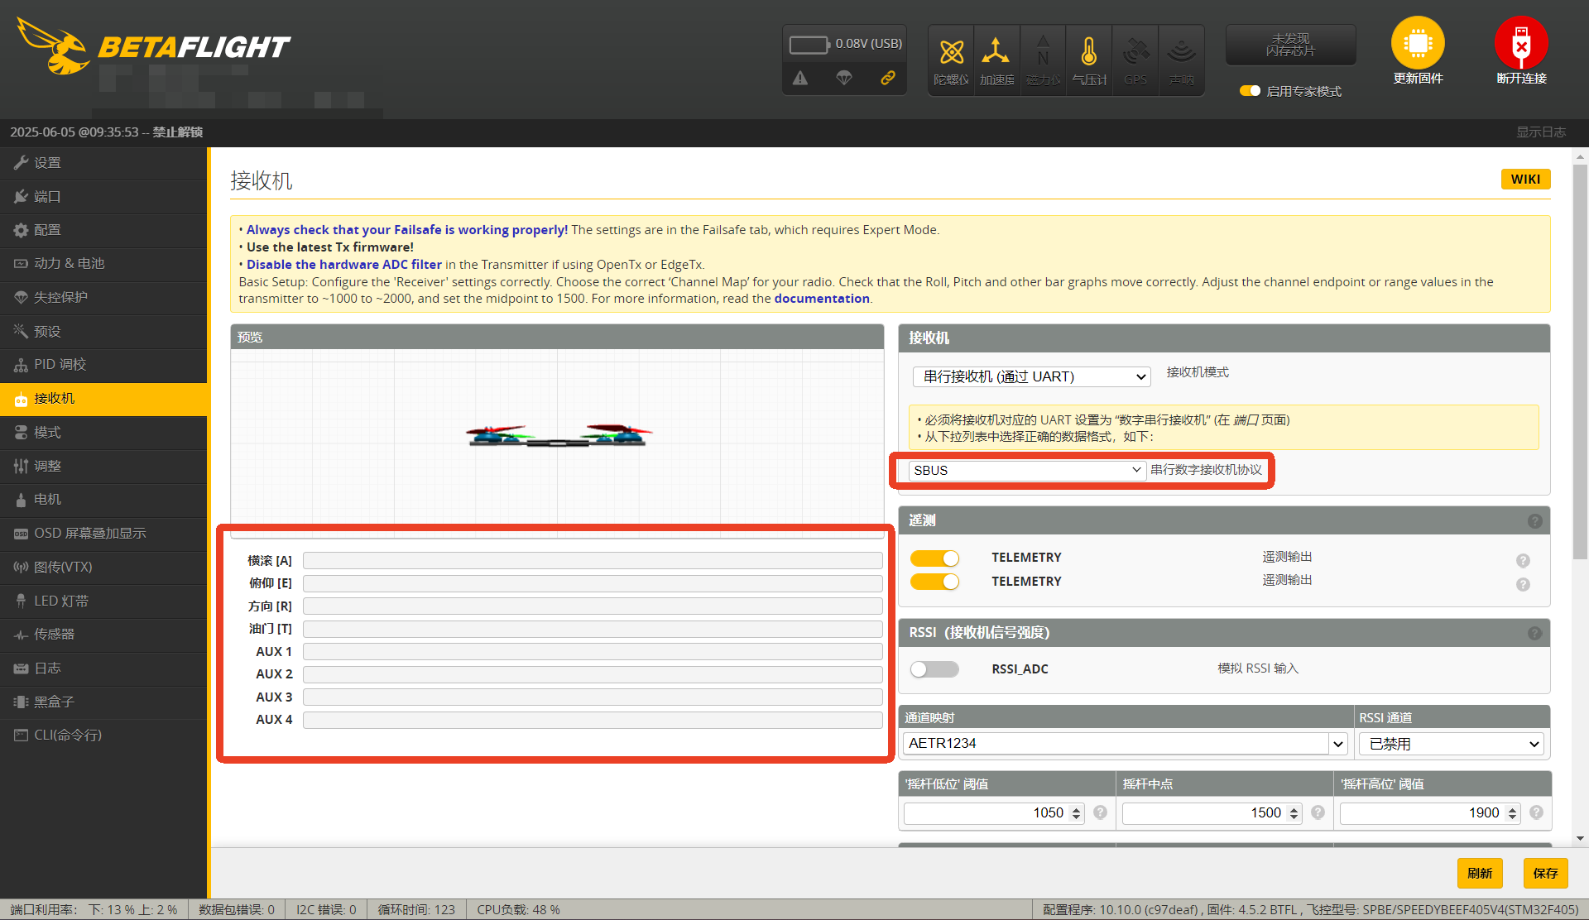Viewport: 1589px width, 920px height.
Task: Click help icon next to 1500 stick center
Action: point(1318,812)
